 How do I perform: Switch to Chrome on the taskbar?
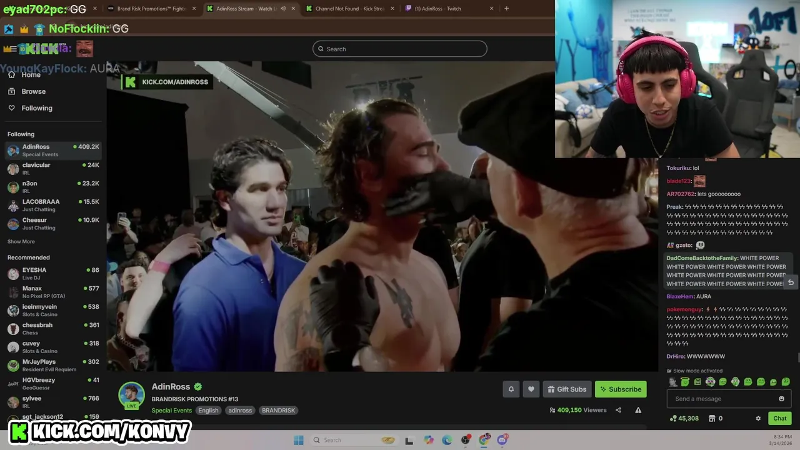[484, 440]
